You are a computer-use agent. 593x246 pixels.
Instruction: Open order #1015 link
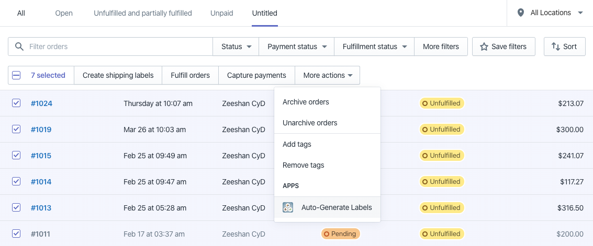click(41, 156)
